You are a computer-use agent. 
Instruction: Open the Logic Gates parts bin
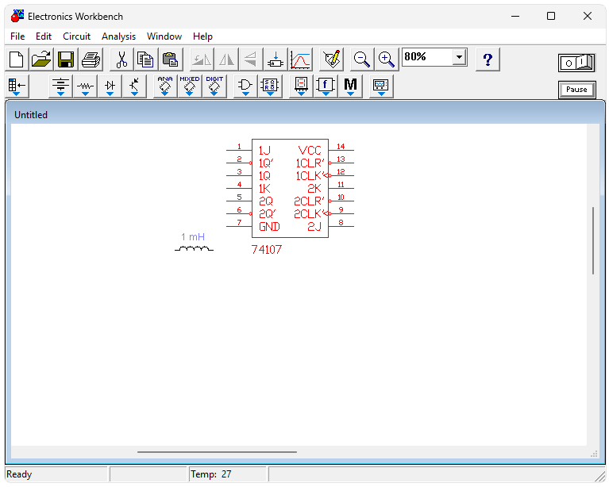(245, 86)
